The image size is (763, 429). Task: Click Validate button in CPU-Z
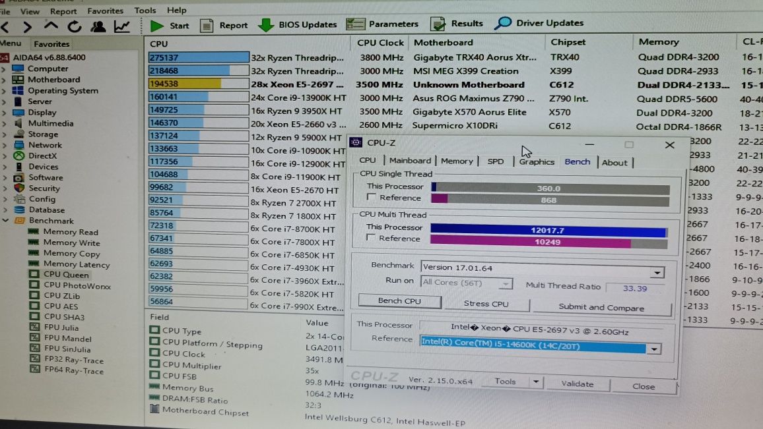click(x=577, y=384)
